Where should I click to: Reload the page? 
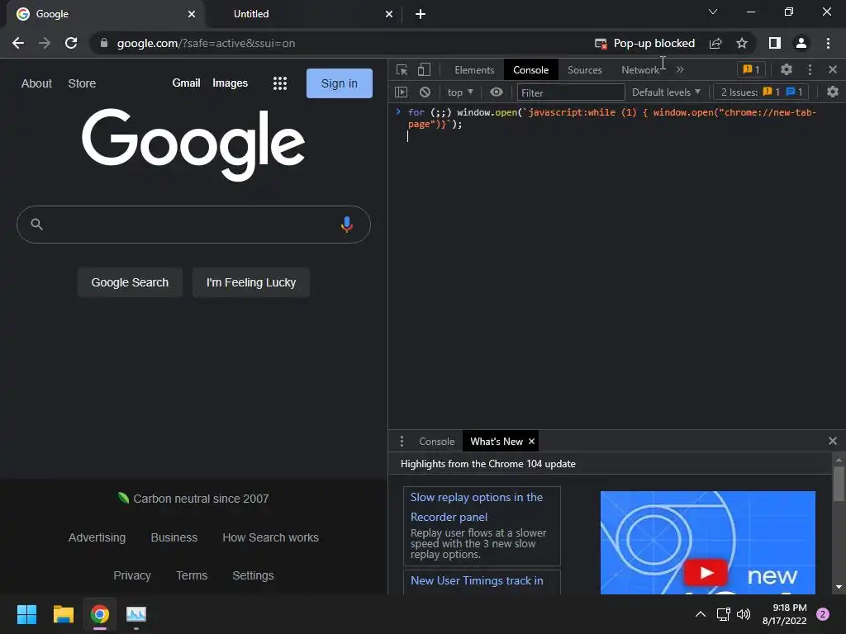(71, 43)
